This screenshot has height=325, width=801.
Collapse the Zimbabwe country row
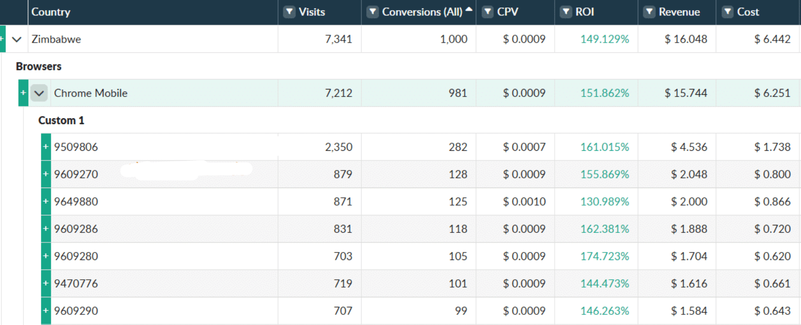pyautogui.click(x=17, y=39)
